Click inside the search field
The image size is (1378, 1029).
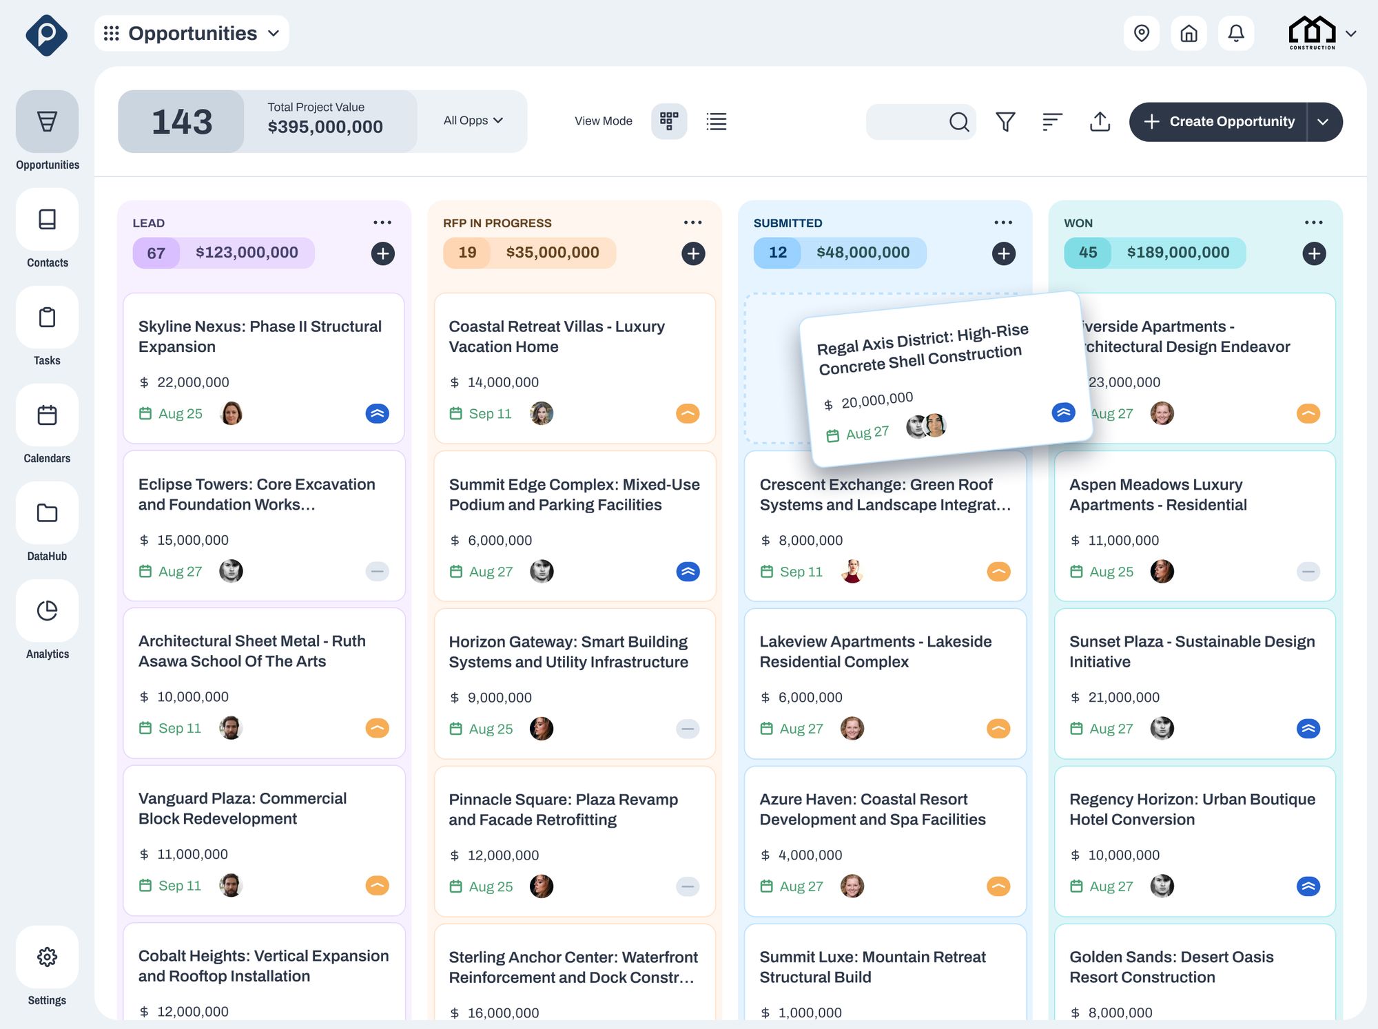click(x=909, y=121)
